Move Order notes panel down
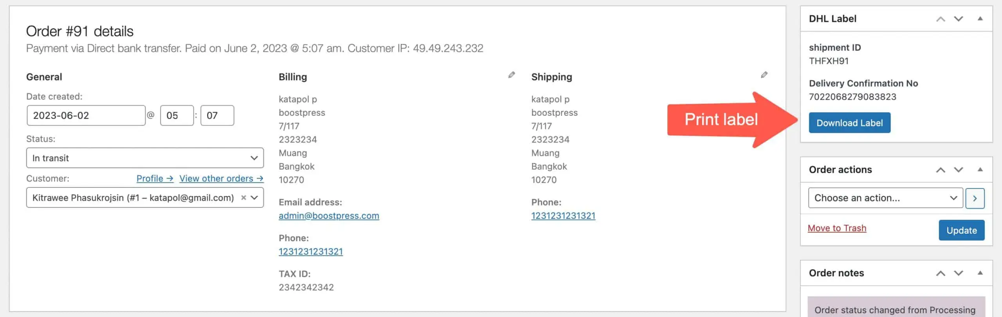Image resolution: width=1002 pixels, height=317 pixels. tap(958, 273)
